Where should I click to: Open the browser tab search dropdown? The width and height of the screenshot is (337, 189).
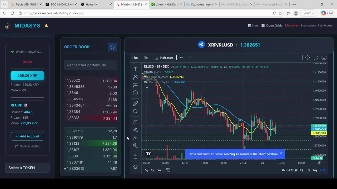(4, 4)
